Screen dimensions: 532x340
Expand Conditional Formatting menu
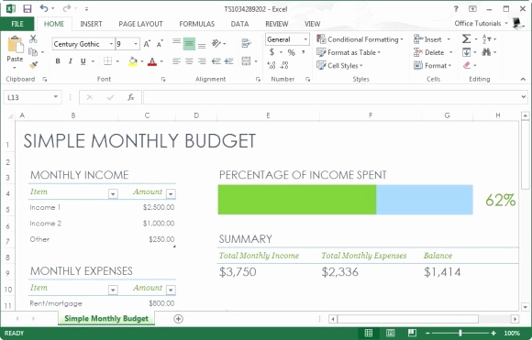pyautogui.click(x=360, y=39)
